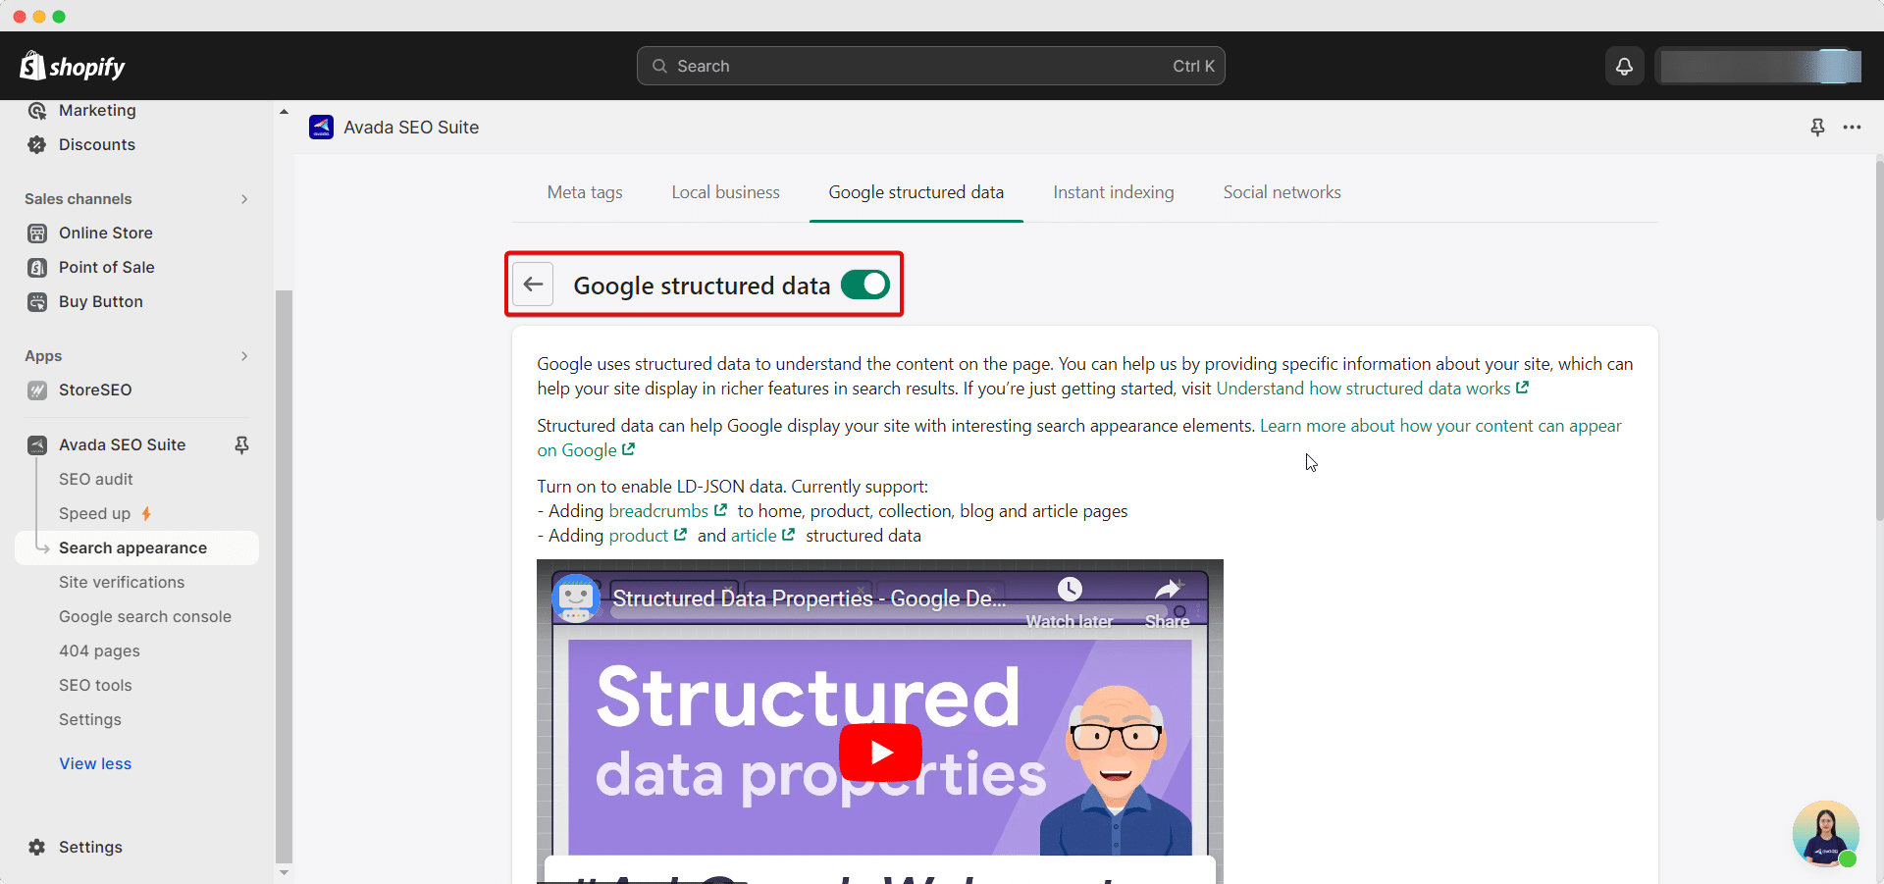Image resolution: width=1884 pixels, height=884 pixels.
Task: Click the Settings gear icon at bottom
Action: 37,847
